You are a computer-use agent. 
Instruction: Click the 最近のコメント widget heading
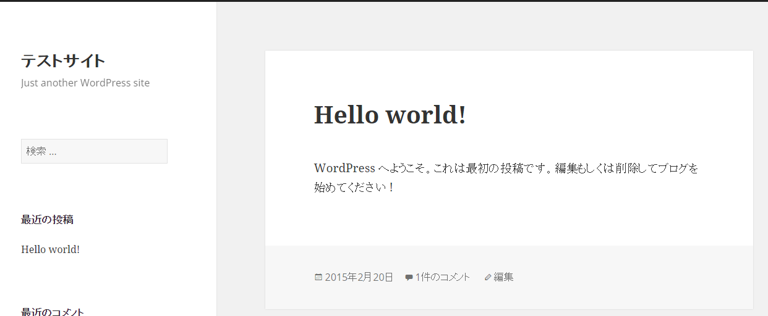click(x=53, y=312)
